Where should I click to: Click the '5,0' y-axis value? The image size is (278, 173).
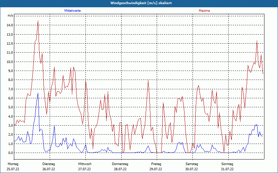point(11,107)
